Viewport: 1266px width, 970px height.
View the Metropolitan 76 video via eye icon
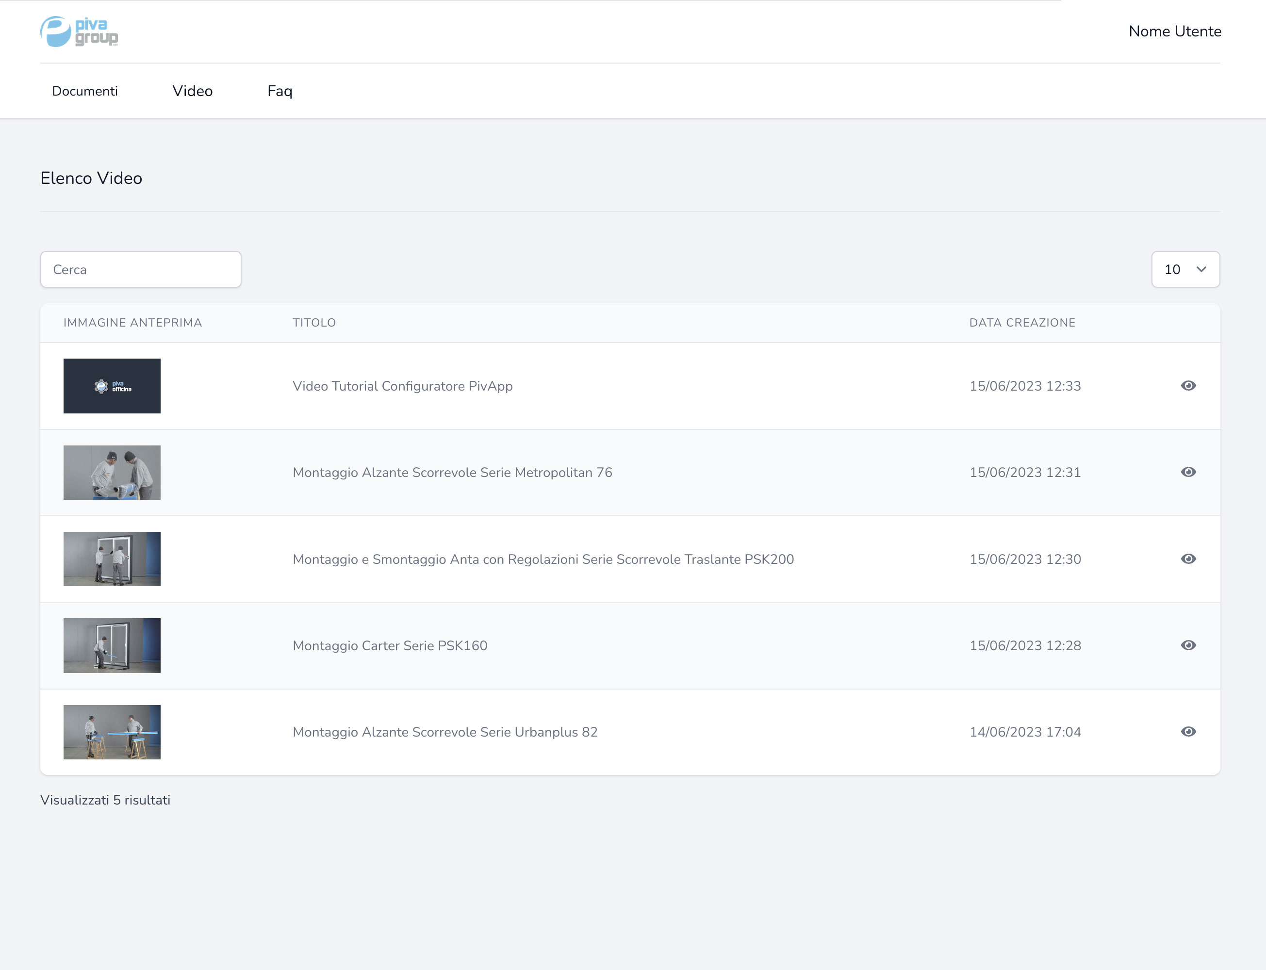pyautogui.click(x=1188, y=472)
